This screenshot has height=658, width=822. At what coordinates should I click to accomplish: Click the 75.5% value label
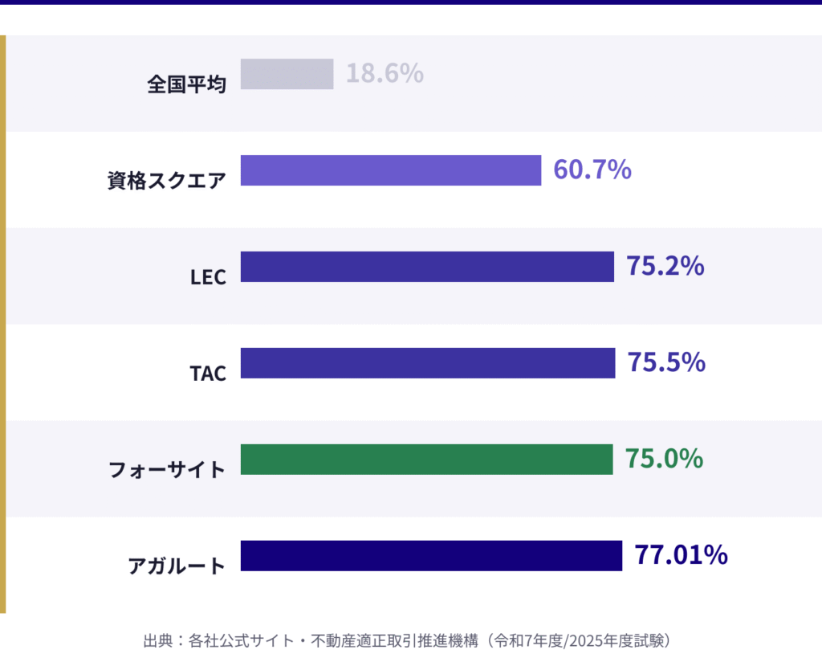pyautogui.click(x=666, y=363)
